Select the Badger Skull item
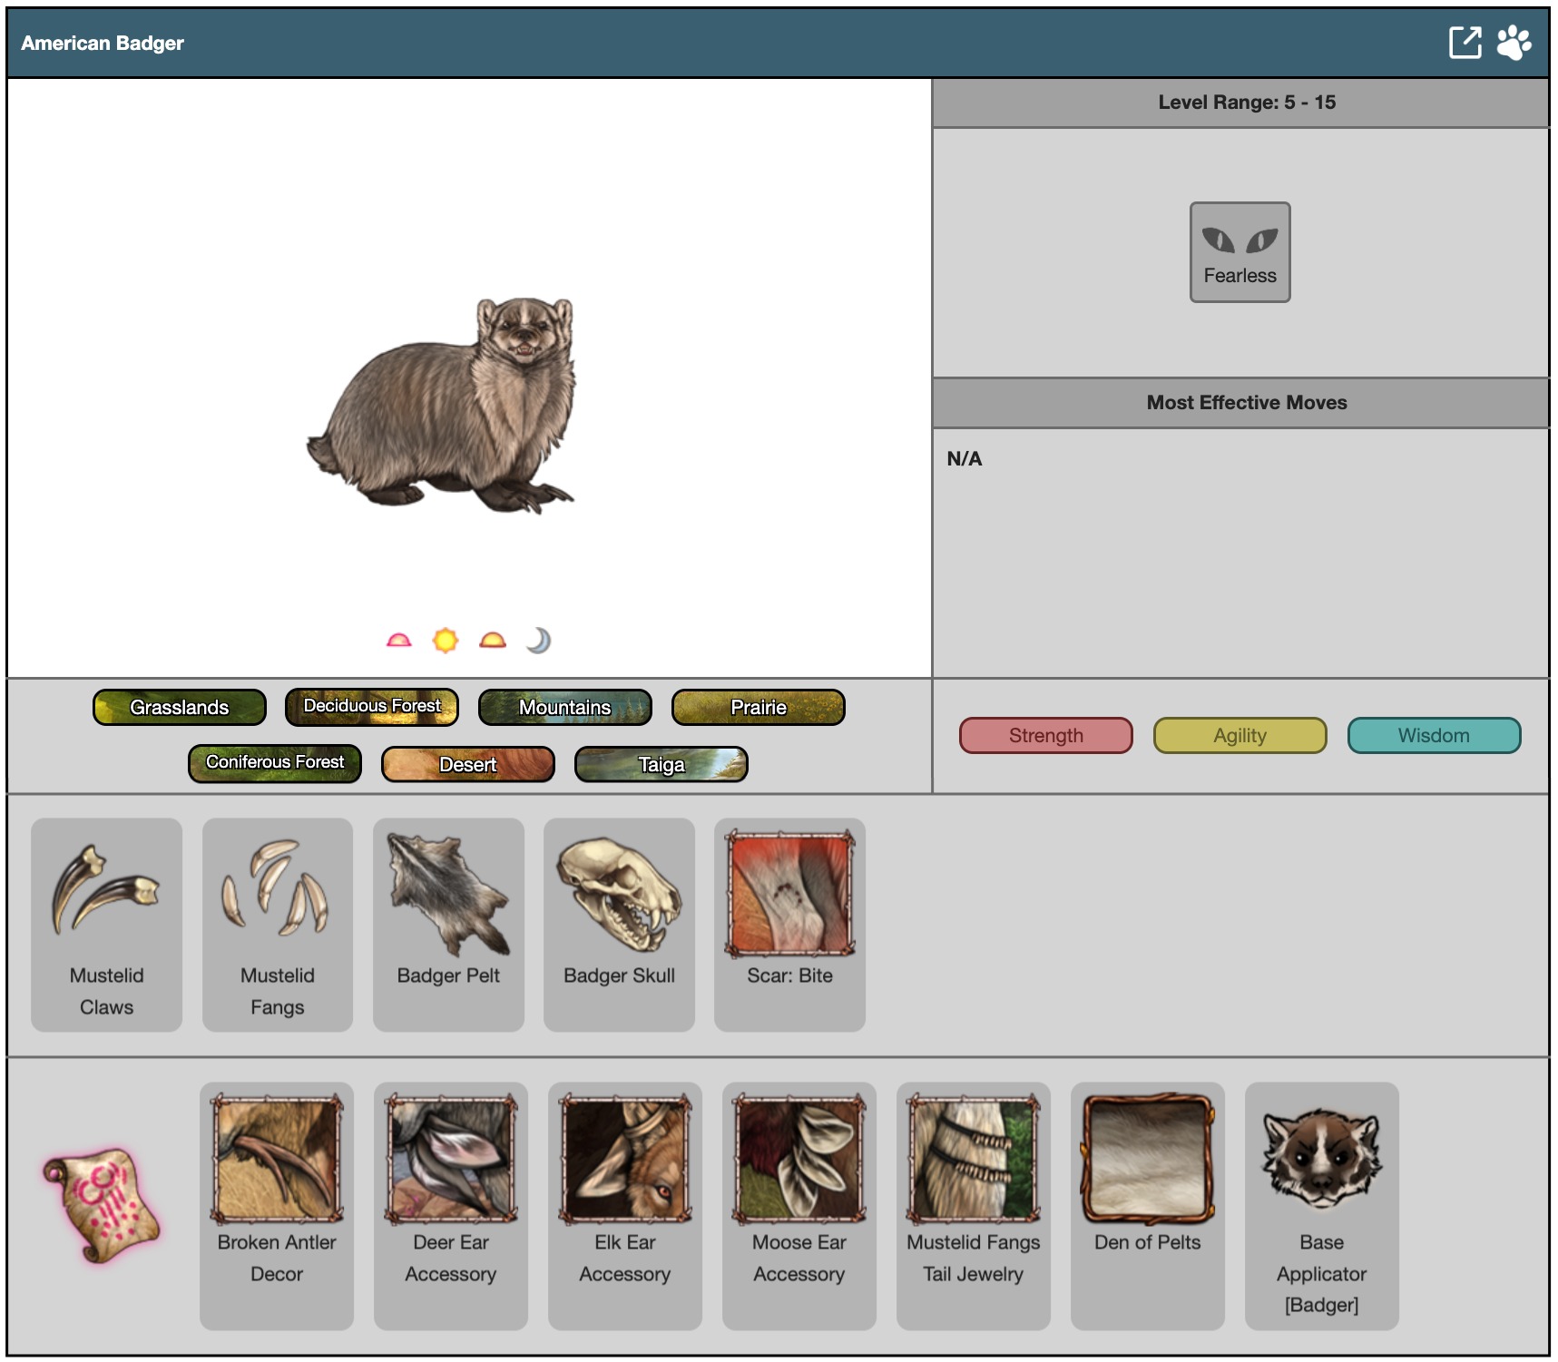 (619, 924)
